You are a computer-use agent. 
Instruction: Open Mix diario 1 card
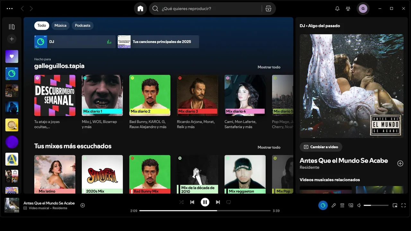click(102, 102)
